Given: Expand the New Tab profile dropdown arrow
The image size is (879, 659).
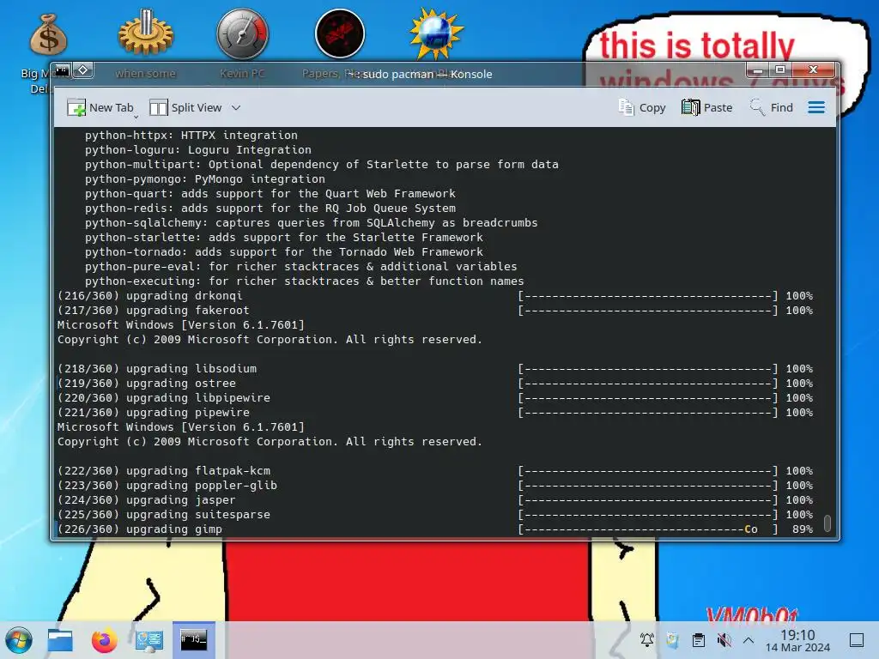Looking at the screenshot, I should point(136,117).
